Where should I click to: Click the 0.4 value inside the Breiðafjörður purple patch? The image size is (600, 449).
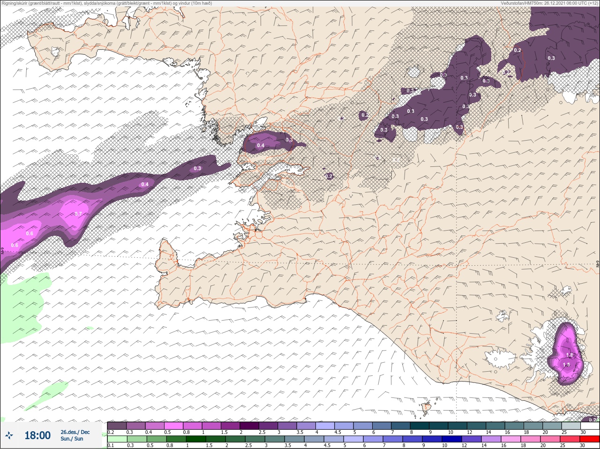[261, 146]
